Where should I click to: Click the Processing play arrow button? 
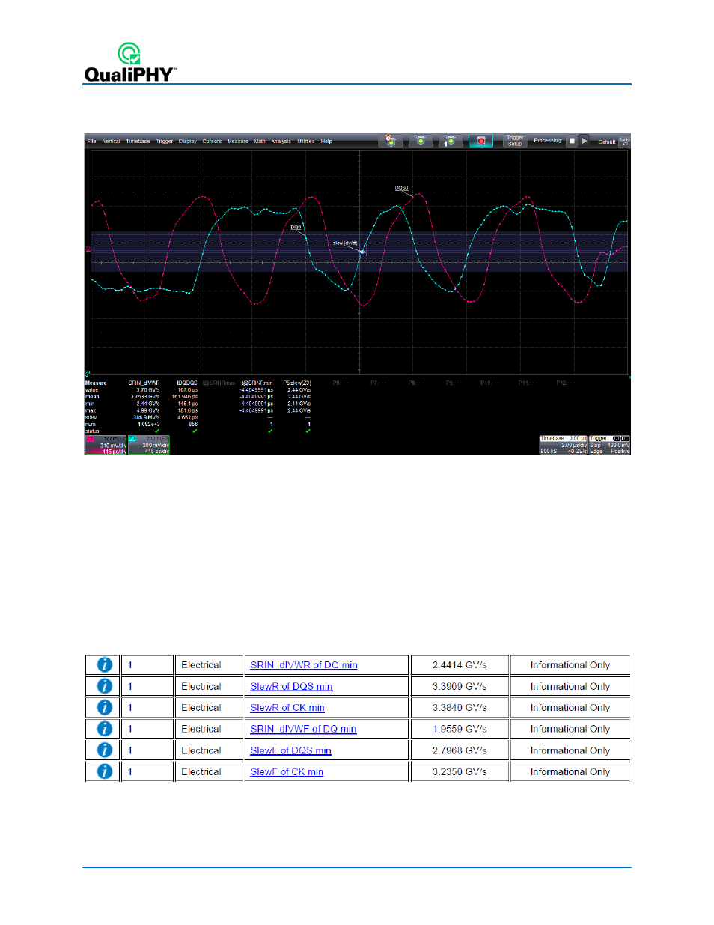(x=585, y=141)
